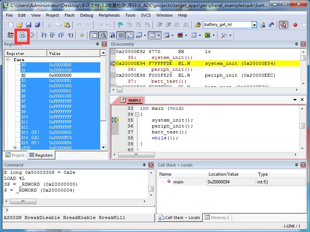Open a file with the folder icon
This screenshot has width=310, height=232.
pos(20,25)
